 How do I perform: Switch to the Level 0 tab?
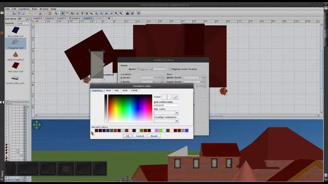coord(49,18)
